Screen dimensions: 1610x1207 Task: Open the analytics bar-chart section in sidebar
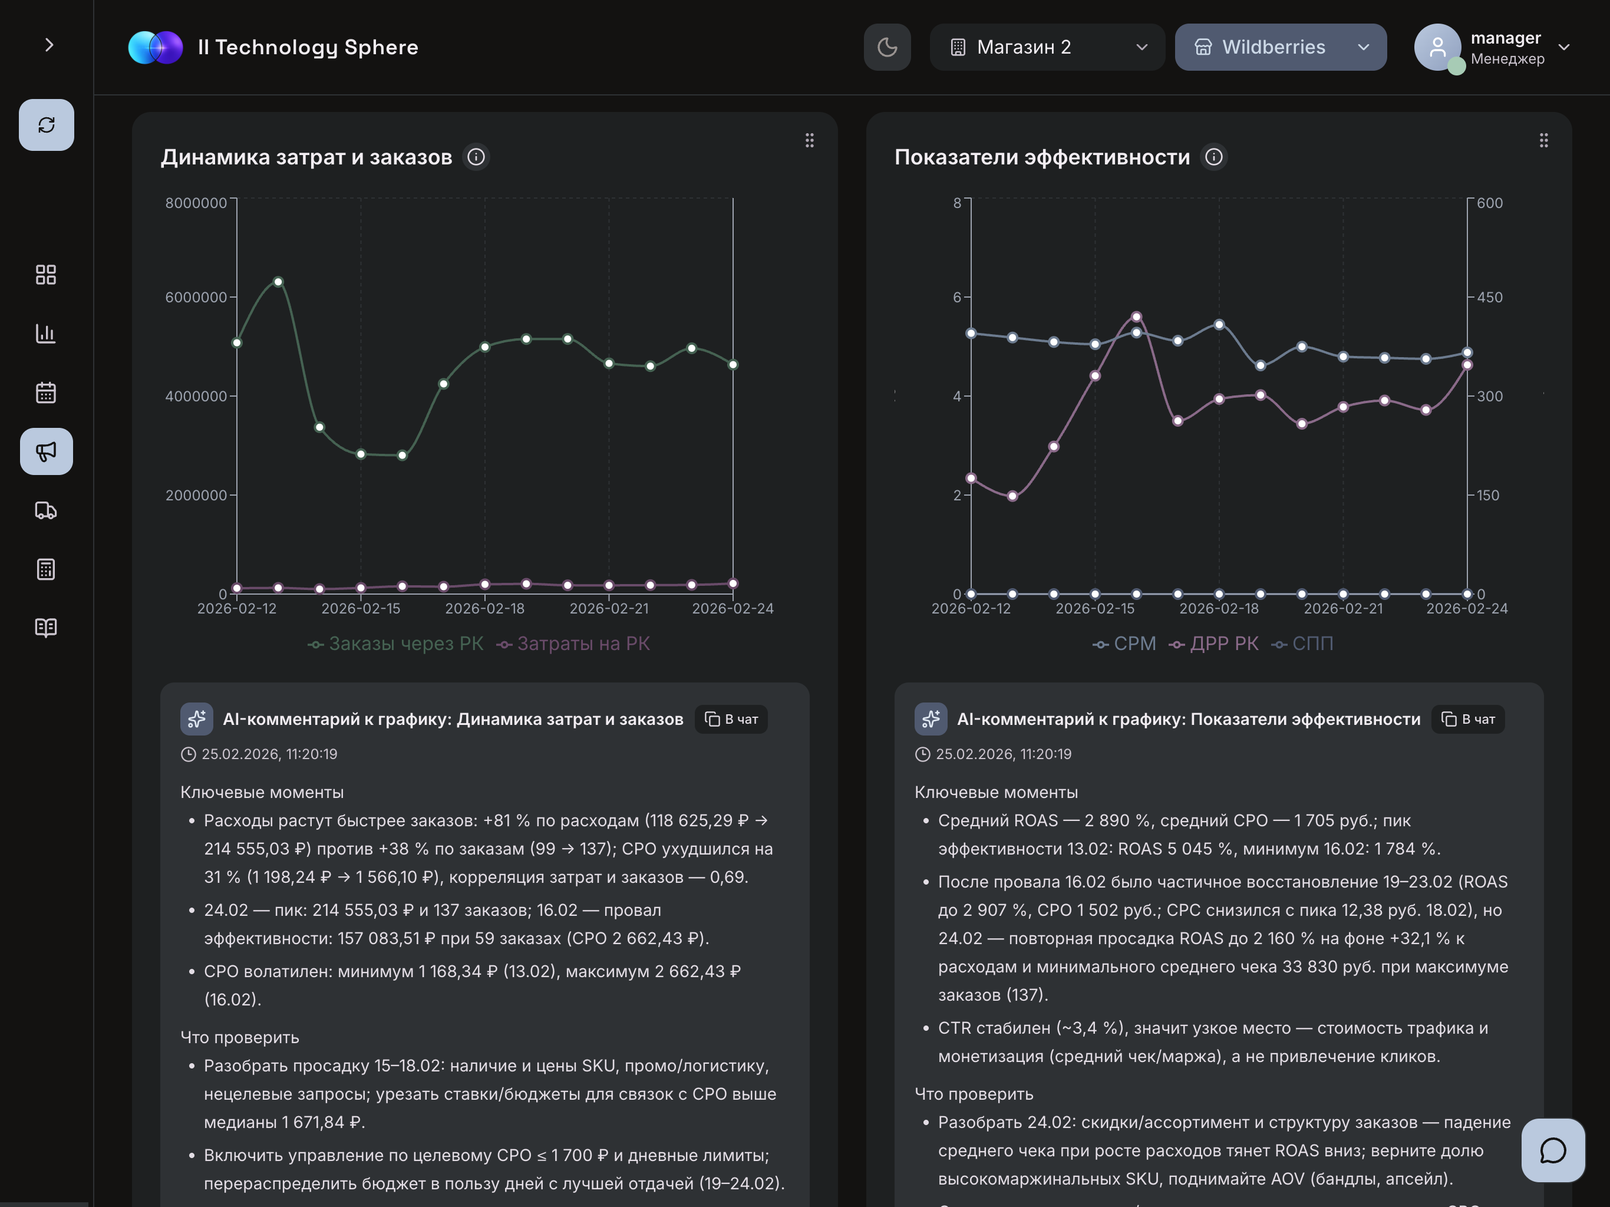point(46,334)
